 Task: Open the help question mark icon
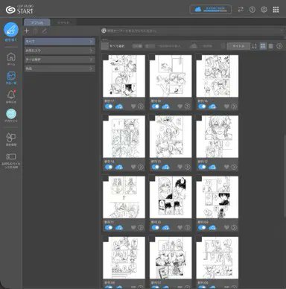(x=252, y=10)
